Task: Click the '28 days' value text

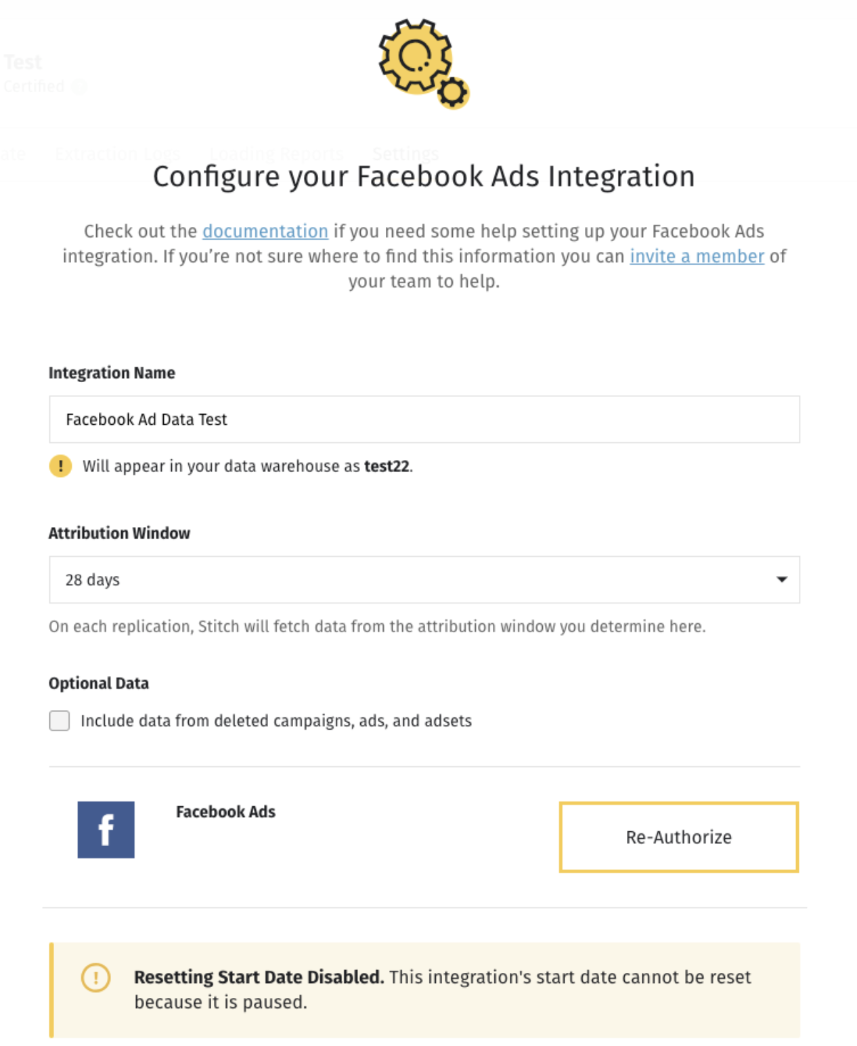Action: (x=92, y=580)
